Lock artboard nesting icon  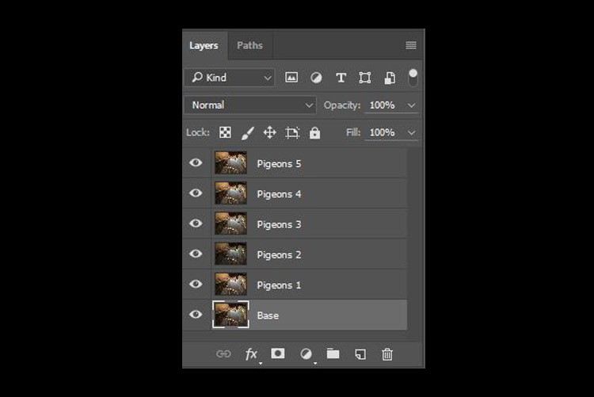(x=292, y=132)
